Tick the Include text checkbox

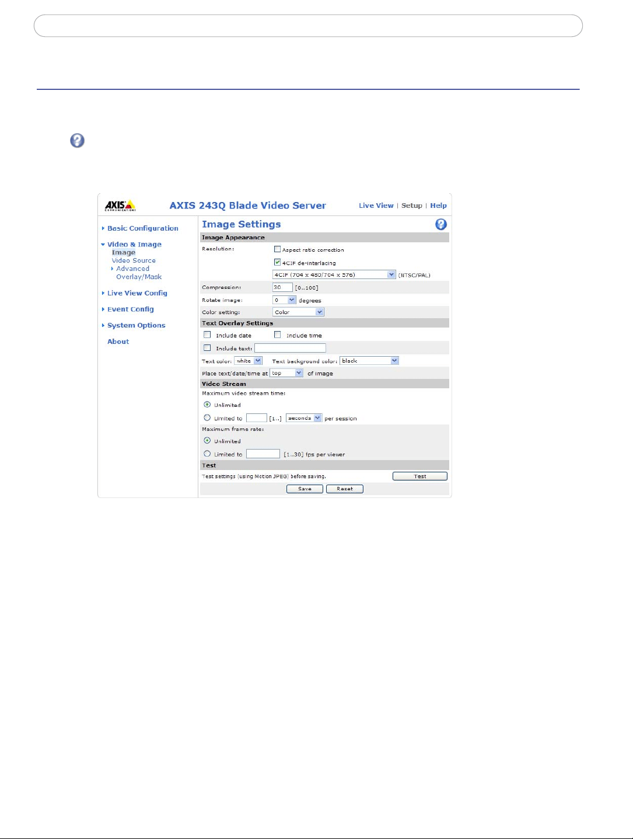tap(207, 347)
